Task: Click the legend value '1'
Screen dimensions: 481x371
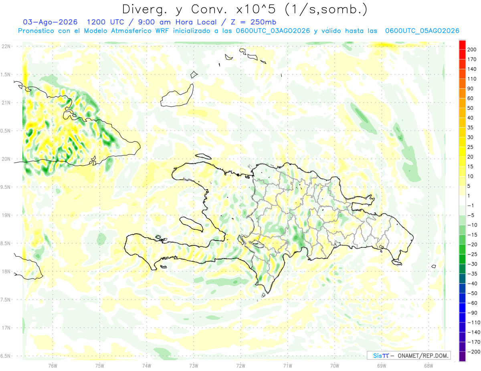Action: click(x=469, y=196)
